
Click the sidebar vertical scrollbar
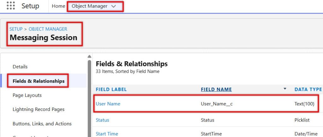(89, 98)
